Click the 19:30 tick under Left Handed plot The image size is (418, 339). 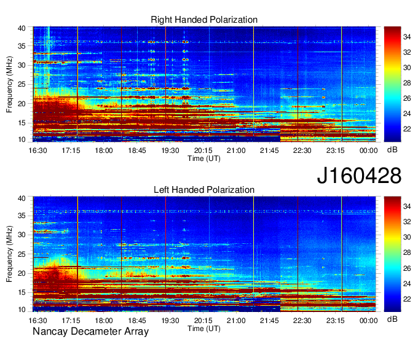click(x=170, y=321)
